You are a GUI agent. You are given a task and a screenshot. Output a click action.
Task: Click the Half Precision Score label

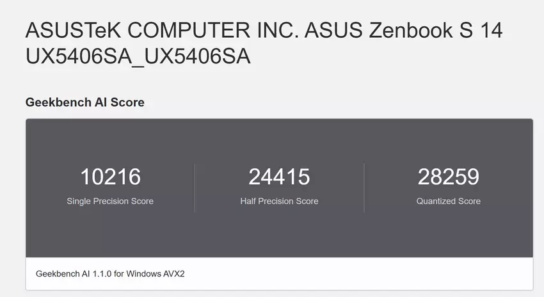point(279,201)
